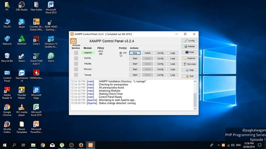
Task: Click the log scrollbar thumb
Action: 195,100
